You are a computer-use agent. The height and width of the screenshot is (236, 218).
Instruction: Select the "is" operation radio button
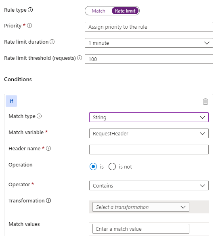(93, 166)
